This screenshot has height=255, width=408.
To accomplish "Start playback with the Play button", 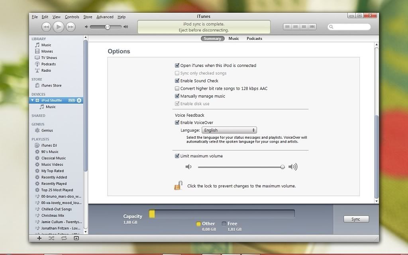I will coord(59,27).
